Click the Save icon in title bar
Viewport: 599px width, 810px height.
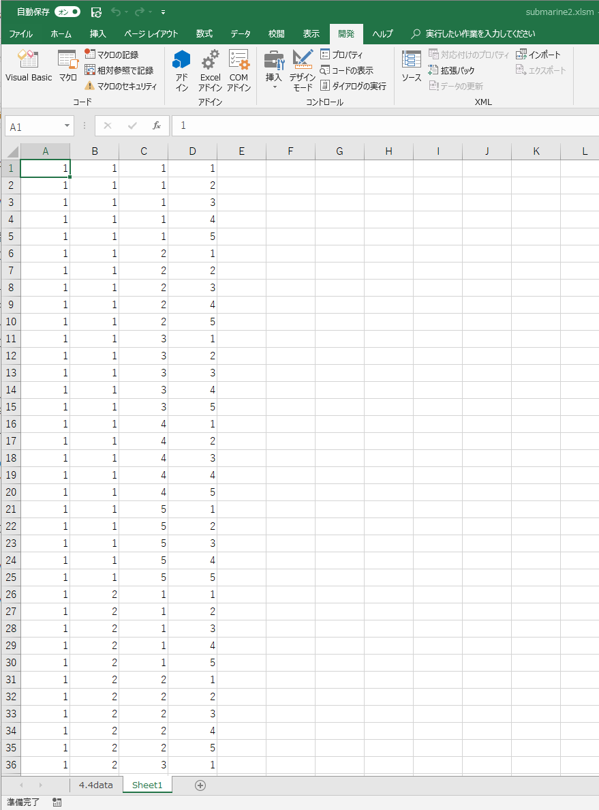96,12
